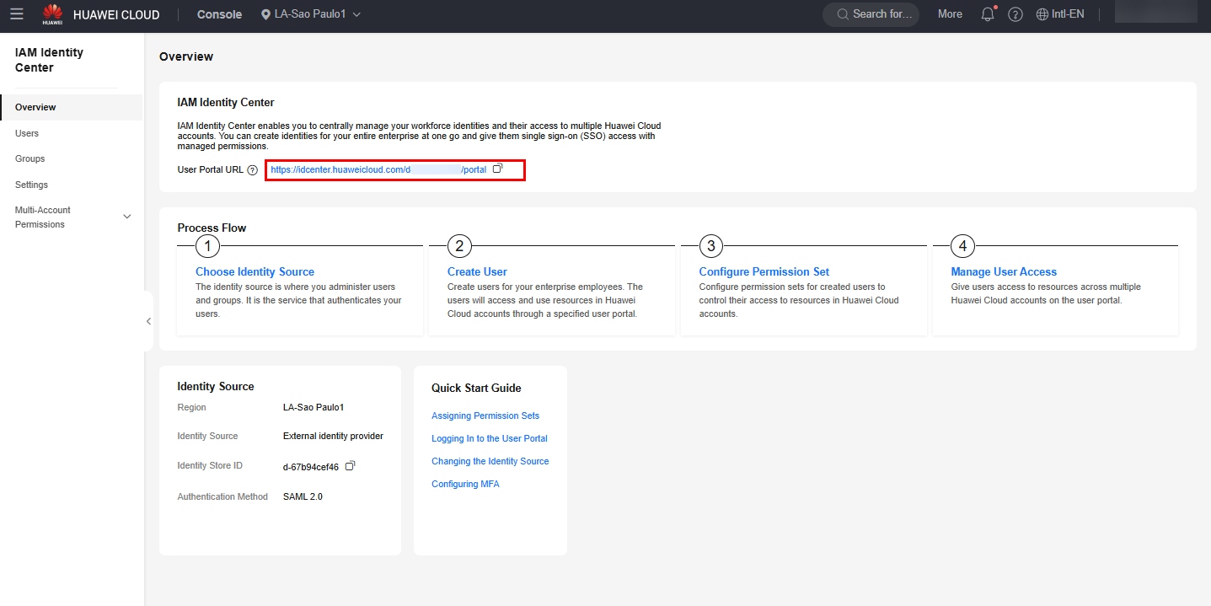Screen dimensions: 1211x606
Task: Expand Multi-Account Permissions menu
Action: click(x=127, y=217)
